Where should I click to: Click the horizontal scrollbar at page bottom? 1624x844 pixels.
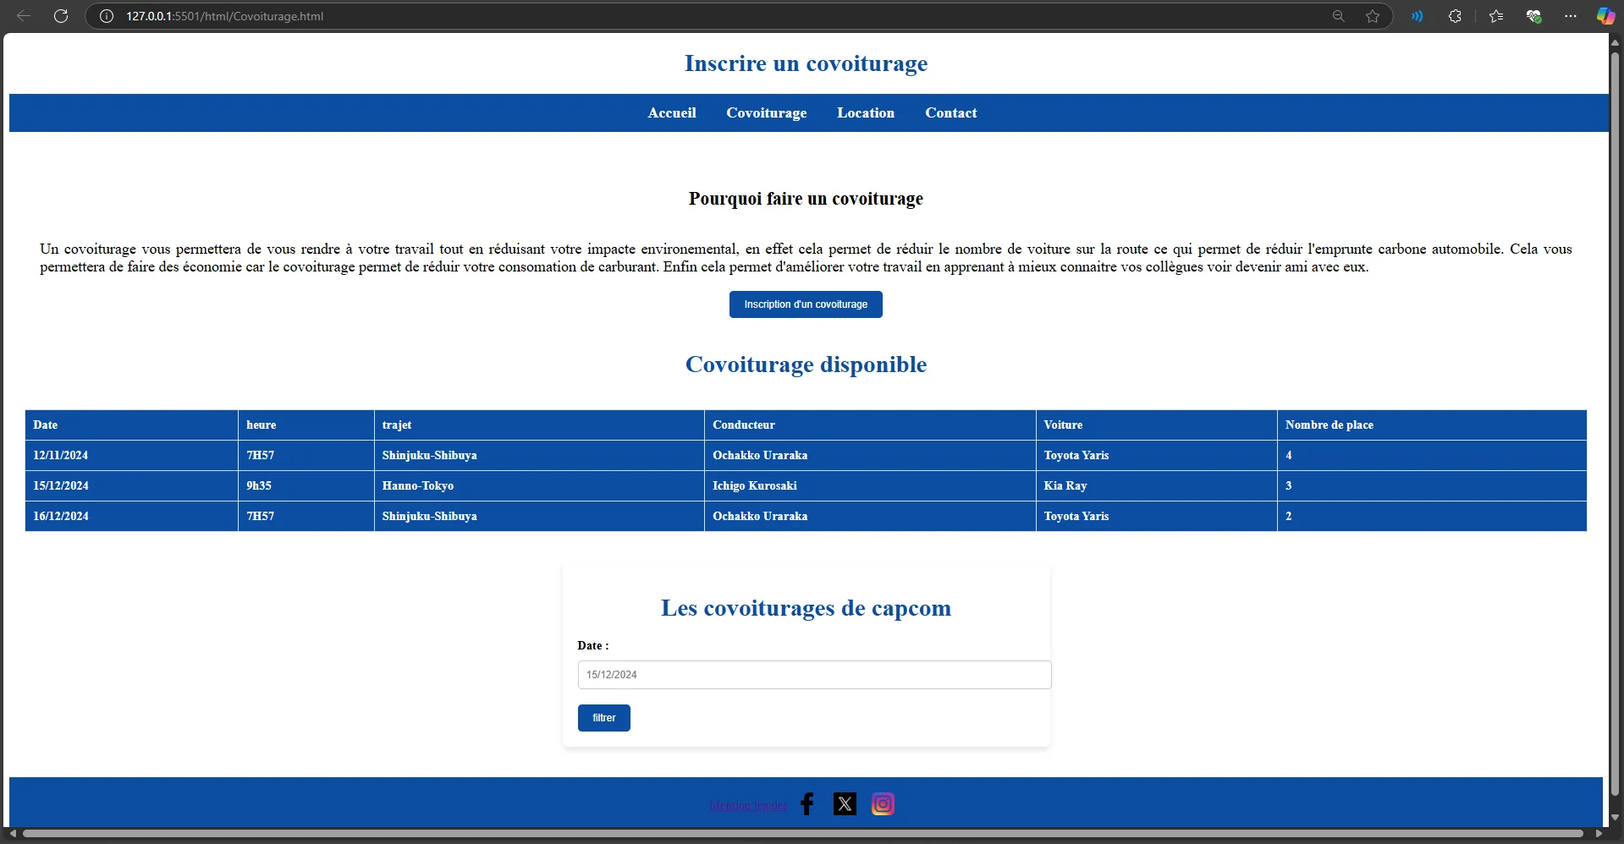pos(804,835)
